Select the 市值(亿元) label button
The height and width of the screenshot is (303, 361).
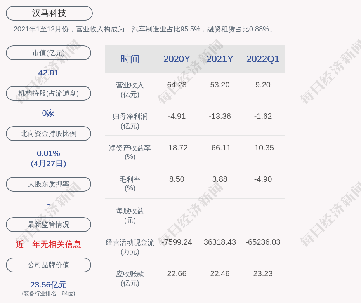(49, 53)
